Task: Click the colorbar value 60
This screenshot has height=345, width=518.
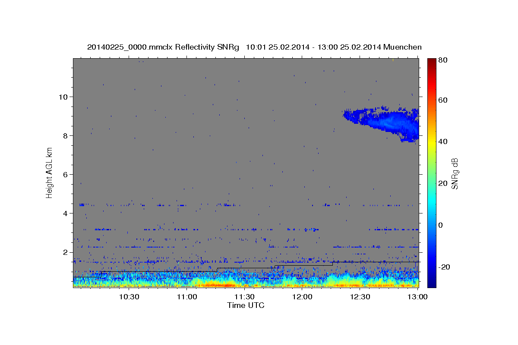Action: [443, 100]
